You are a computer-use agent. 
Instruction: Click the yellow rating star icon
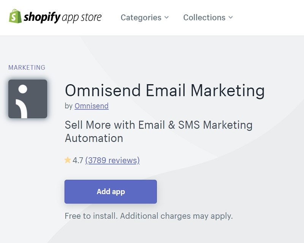68,160
